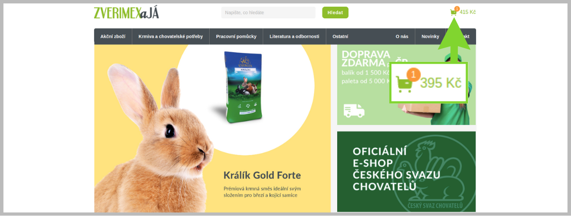571x216 pixels.
Task: Go to the O nás page
Action: pyautogui.click(x=402, y=36)
